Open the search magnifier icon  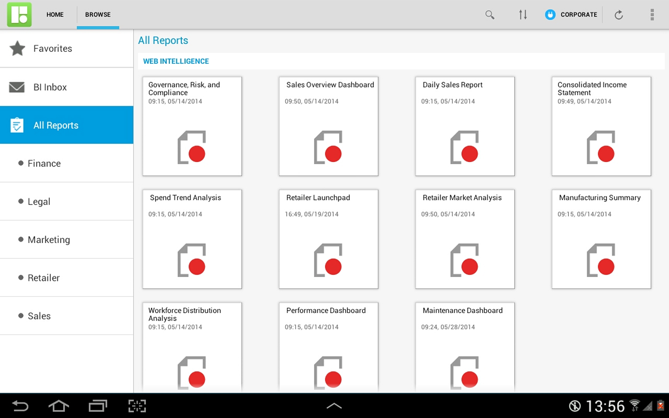coord(490,15)
